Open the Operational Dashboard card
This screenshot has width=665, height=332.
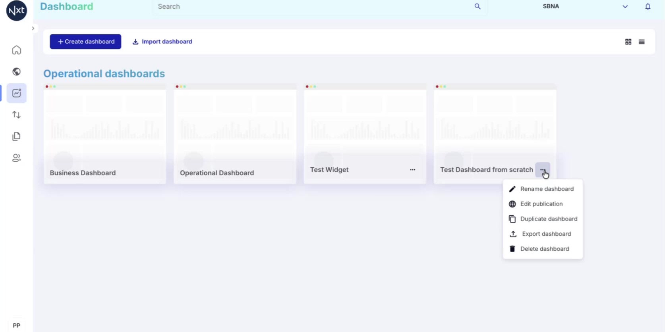pos(235,134)
